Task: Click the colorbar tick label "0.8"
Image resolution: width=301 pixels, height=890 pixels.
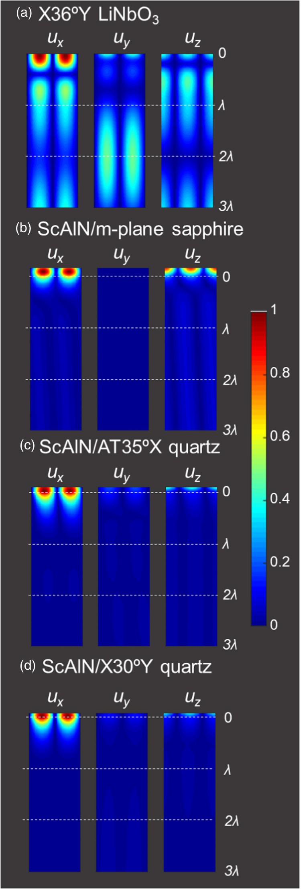Action: point(280,373)
